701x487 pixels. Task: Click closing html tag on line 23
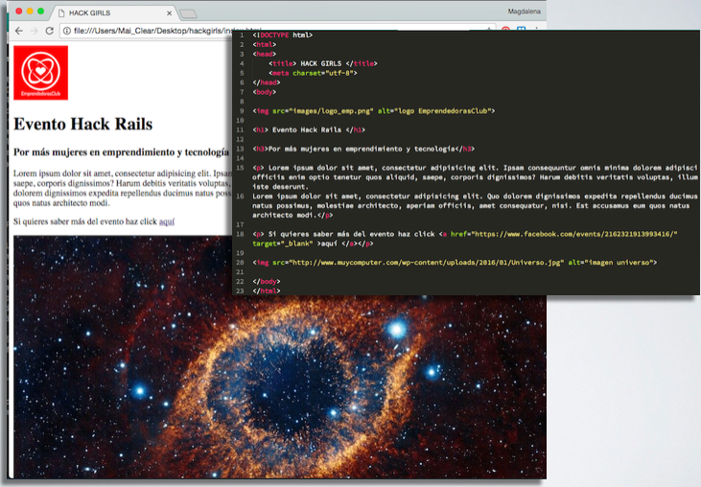tap(266, 290)
